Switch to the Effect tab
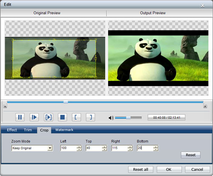 [12, 130]
